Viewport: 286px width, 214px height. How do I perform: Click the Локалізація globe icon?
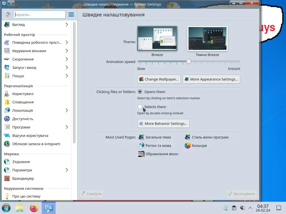click(x=7, y=110)
